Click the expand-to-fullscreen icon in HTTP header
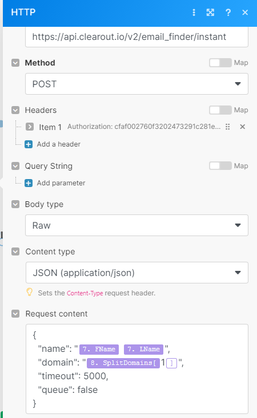 210,13
